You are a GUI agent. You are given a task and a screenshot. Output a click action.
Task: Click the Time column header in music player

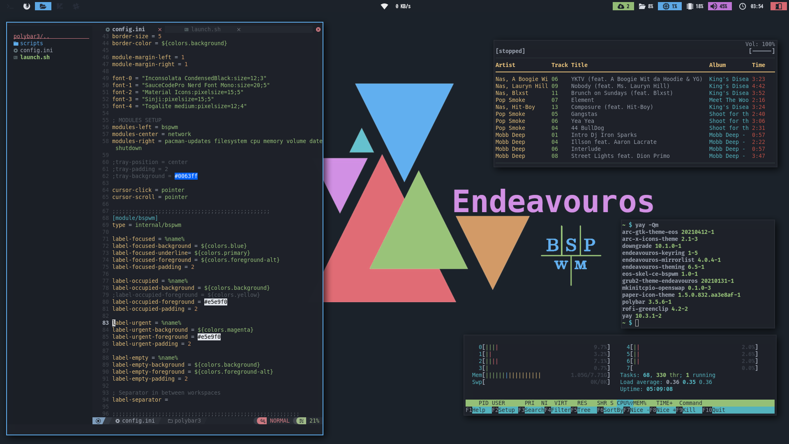coord(759,65)
